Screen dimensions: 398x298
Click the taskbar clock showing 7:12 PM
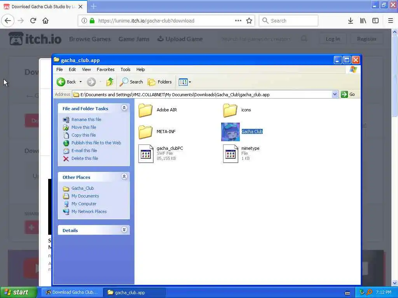[384, 292]
